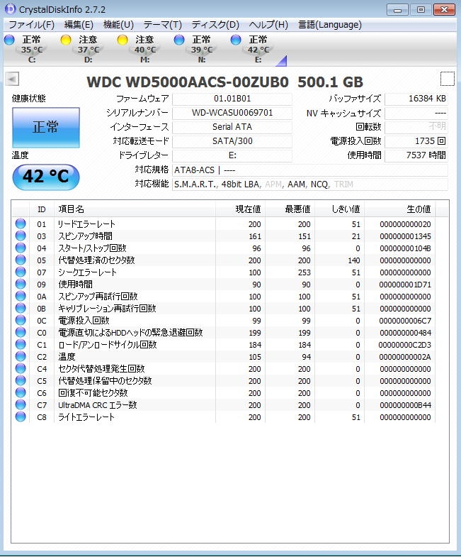The image size is (461, 557).
Task: Click status icon for ロード/アンロードサイクル回数 row
Action: (21, 344)
